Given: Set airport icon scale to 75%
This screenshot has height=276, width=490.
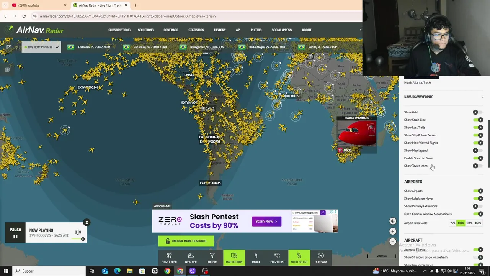Looking at the screenshot, I should click(x=452, y=223).
